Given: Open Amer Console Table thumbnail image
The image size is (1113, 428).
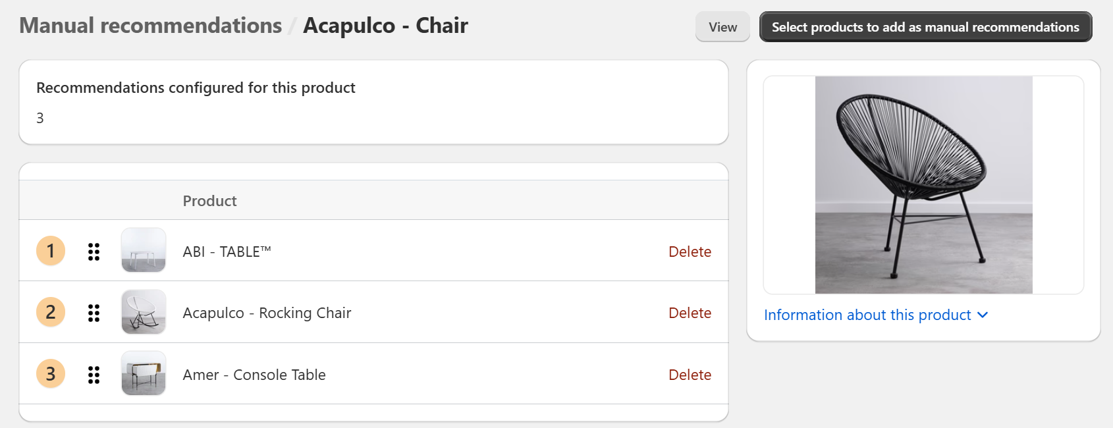Looking at the screenshot, I should (144, 373).
